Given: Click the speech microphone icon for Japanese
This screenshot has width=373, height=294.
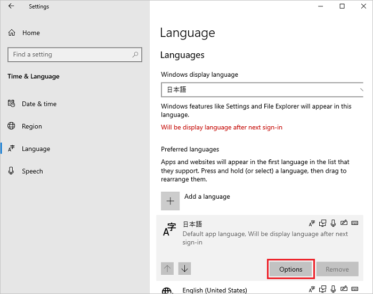Looking at the screenshot, I should click(334, 223).
